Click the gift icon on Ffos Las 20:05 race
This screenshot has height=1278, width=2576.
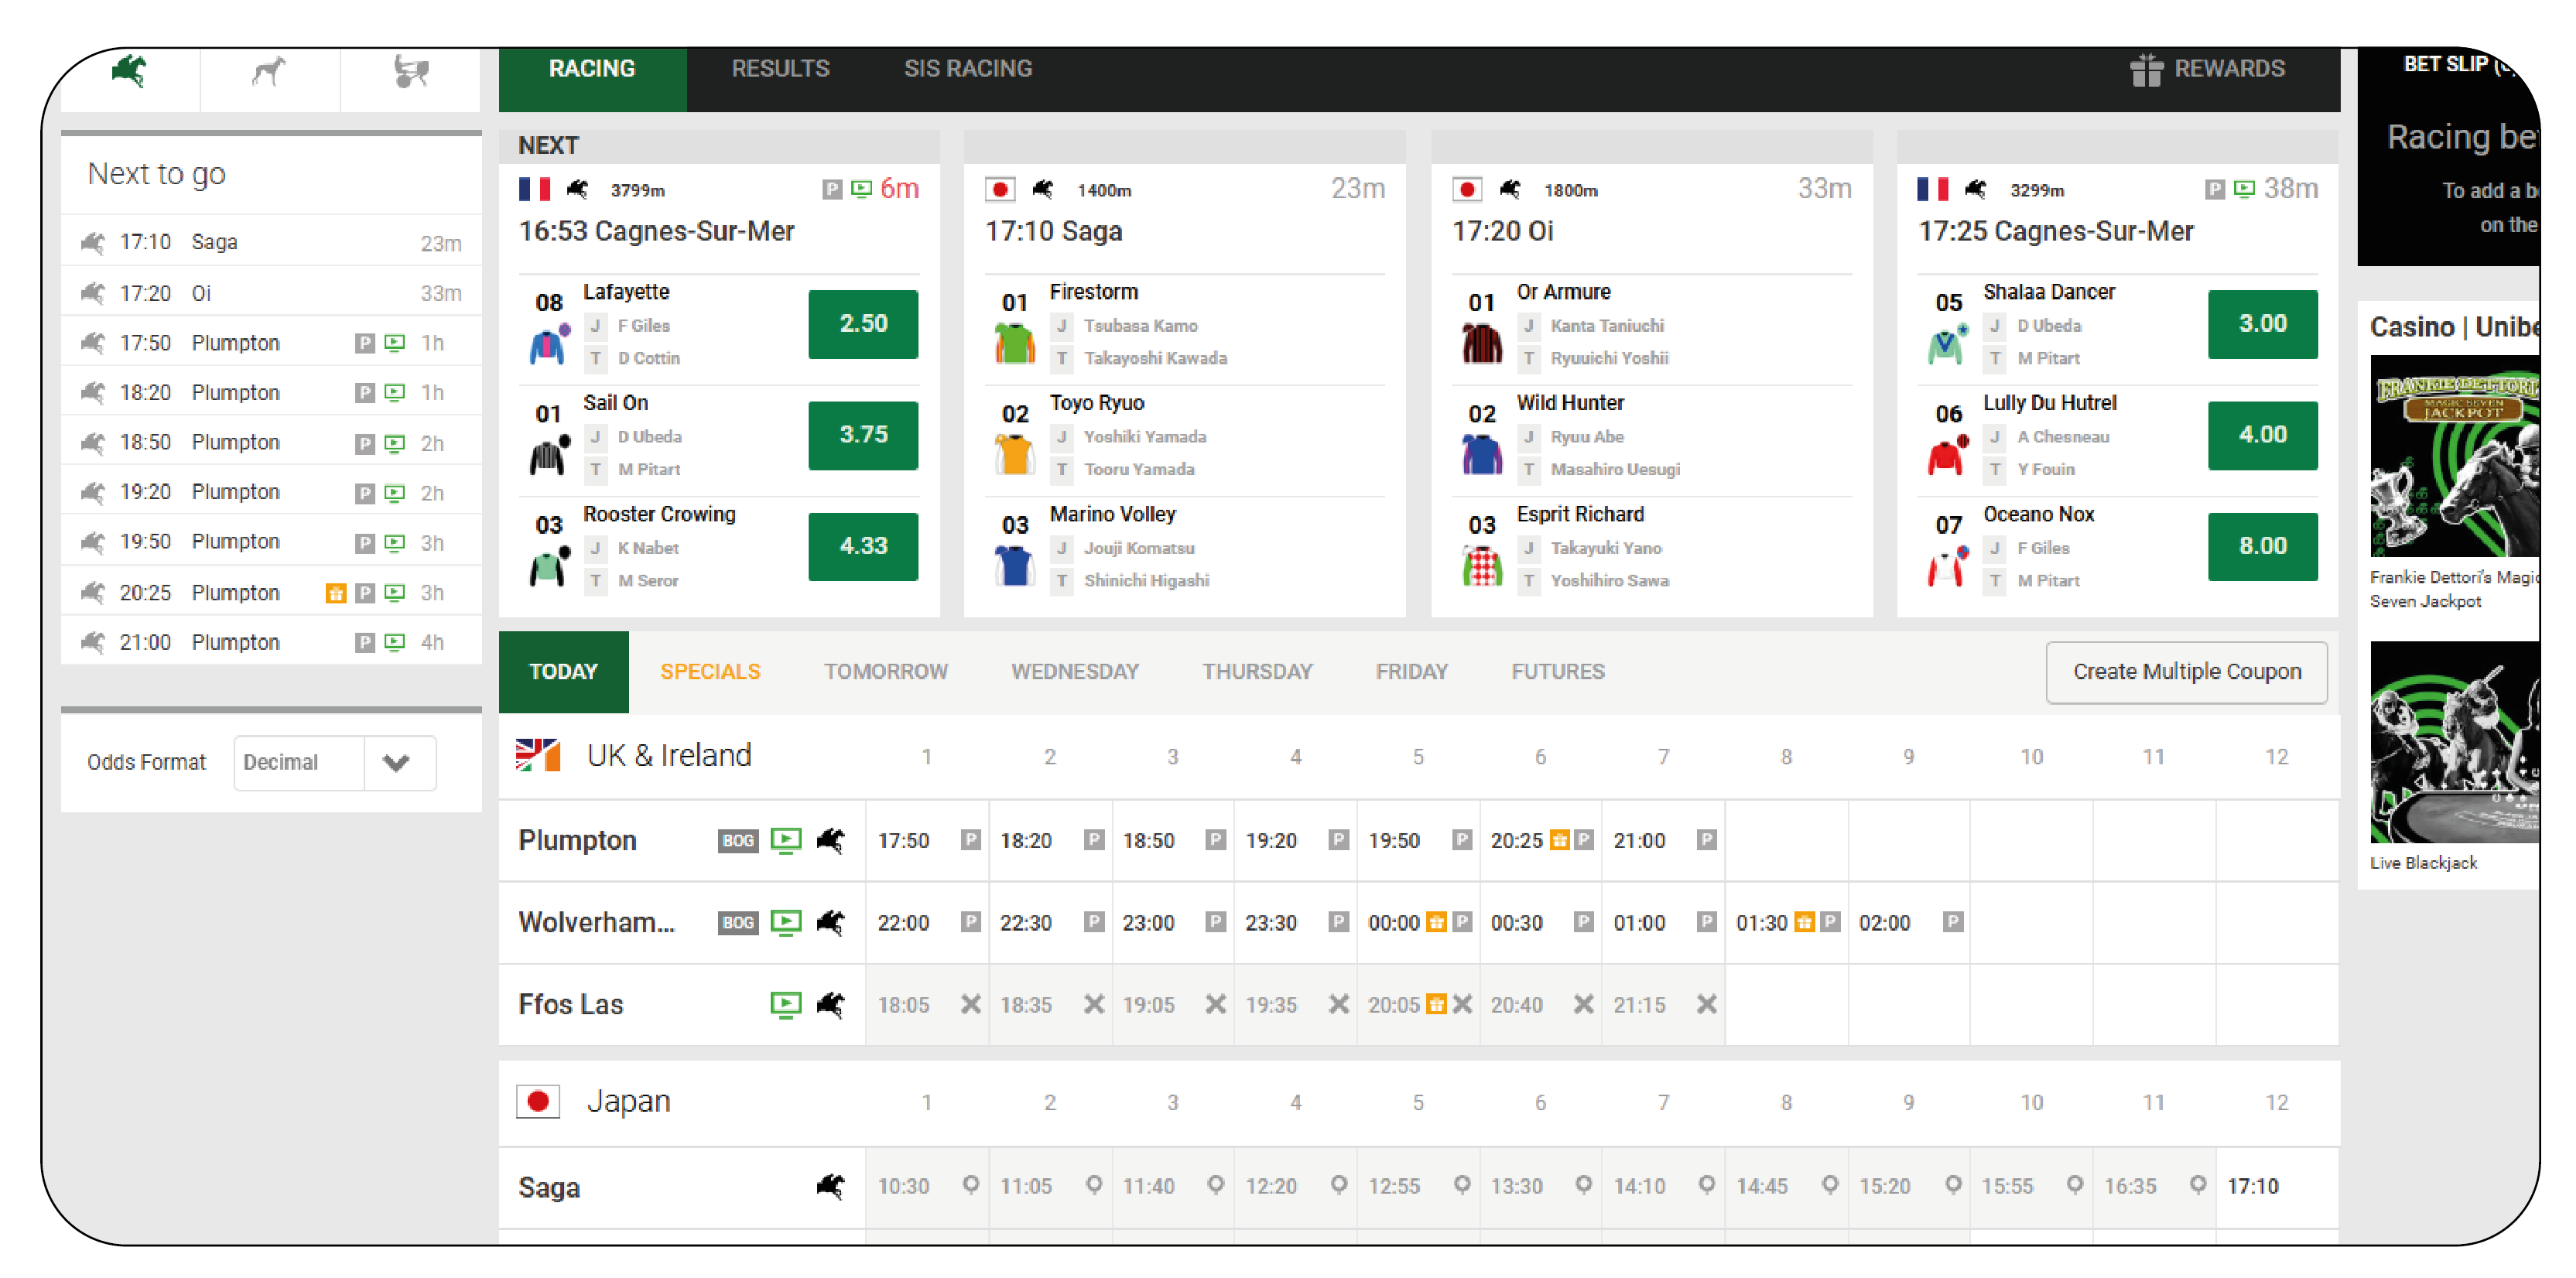[1436, 1004]
